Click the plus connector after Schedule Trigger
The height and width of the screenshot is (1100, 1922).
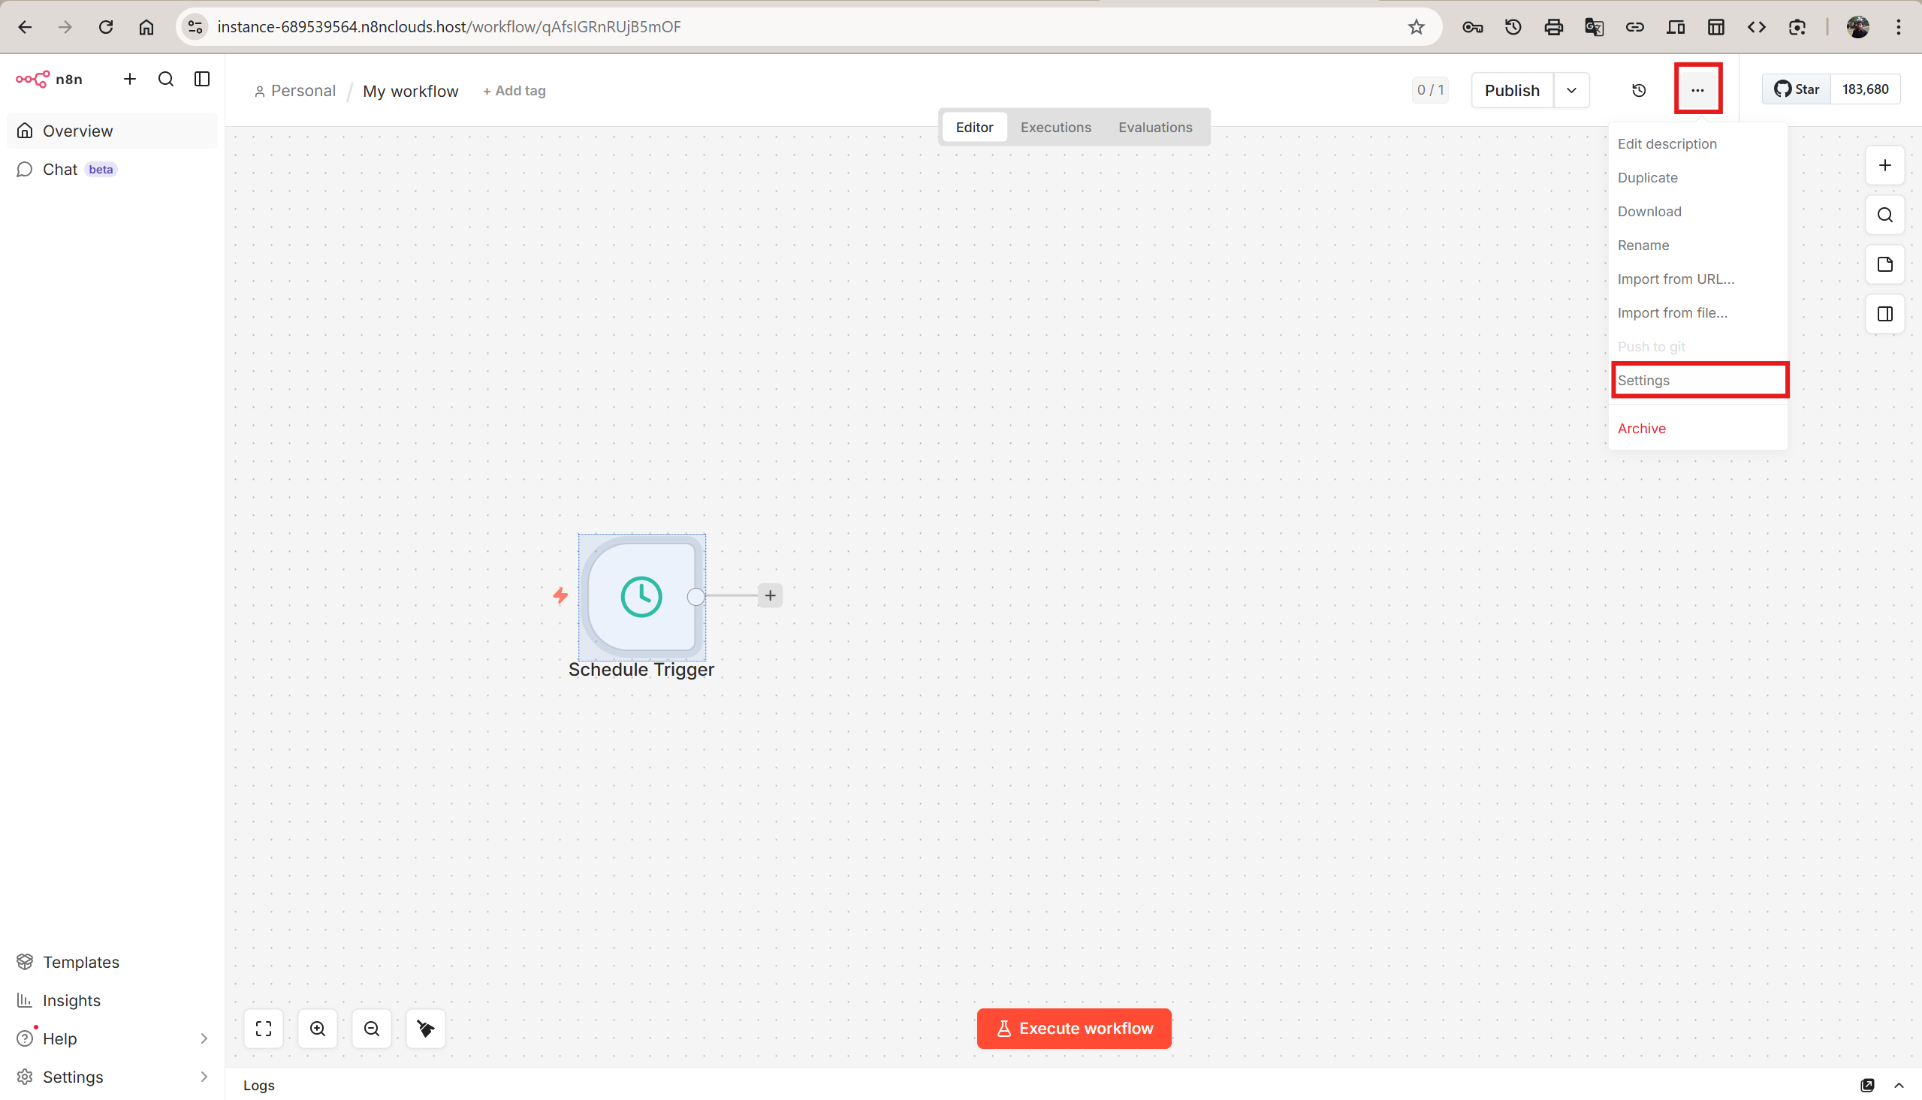(x=770, y=596)
